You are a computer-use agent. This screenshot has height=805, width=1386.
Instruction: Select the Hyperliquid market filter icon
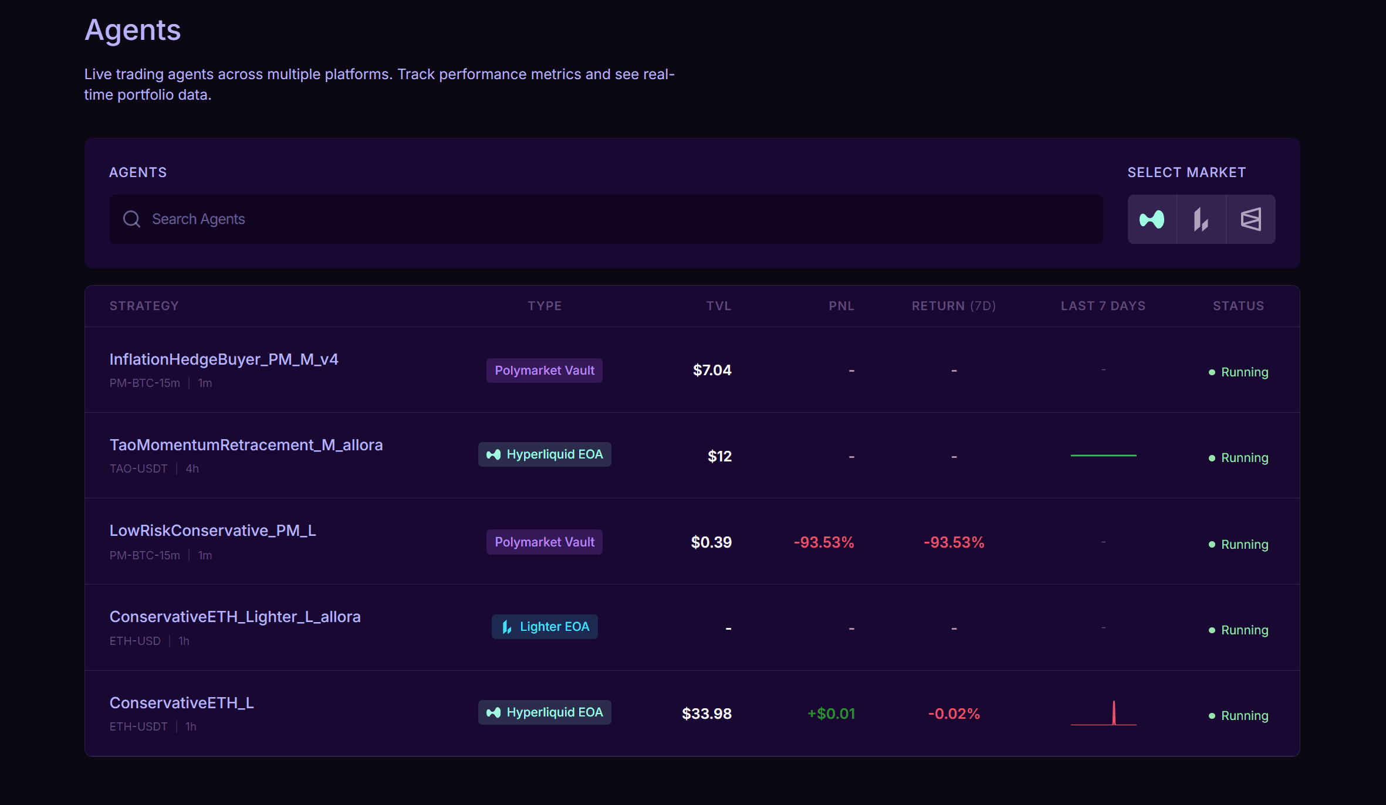point(1152,219)
